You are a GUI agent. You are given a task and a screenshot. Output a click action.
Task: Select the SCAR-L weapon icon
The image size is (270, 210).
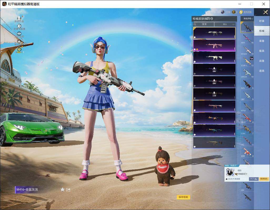coord(247,61)
